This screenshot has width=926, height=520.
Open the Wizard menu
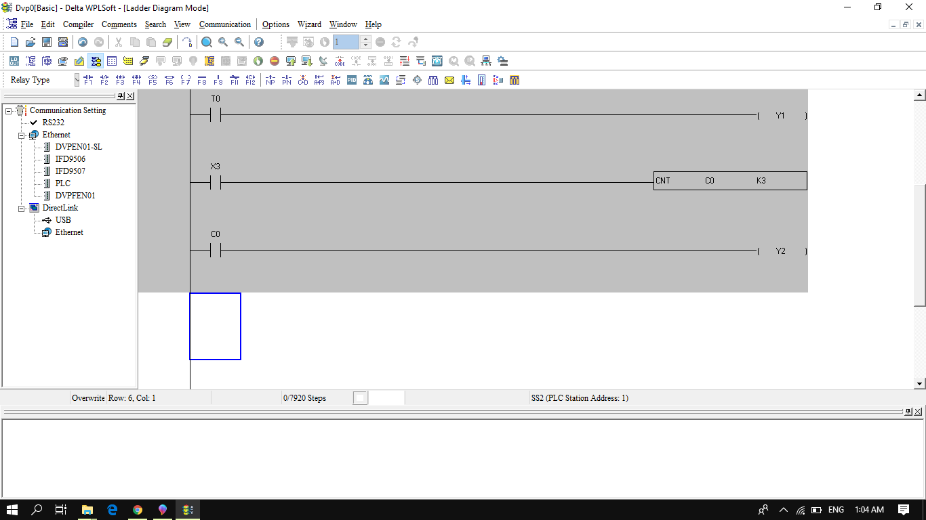pyautogui.click(x=309, y=24)
